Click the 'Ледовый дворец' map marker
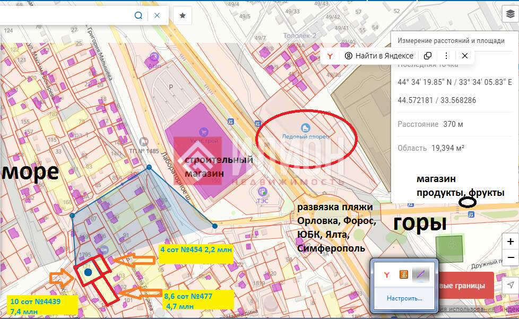The width and height of the screenshot is (519, 319). 305,128
